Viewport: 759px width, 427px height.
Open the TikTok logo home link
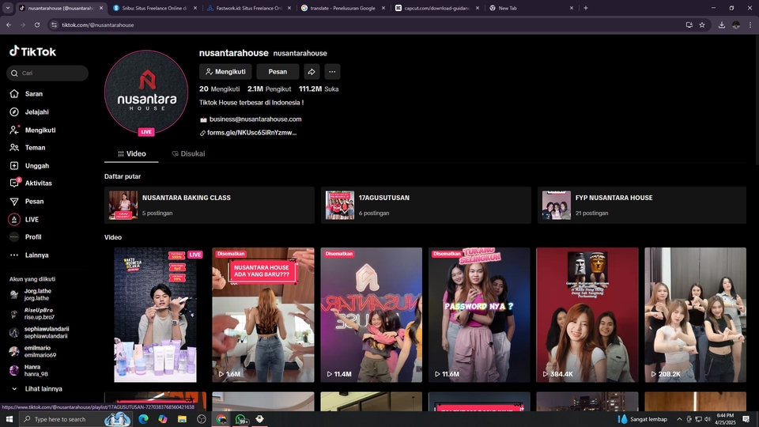tap(32, 51)
